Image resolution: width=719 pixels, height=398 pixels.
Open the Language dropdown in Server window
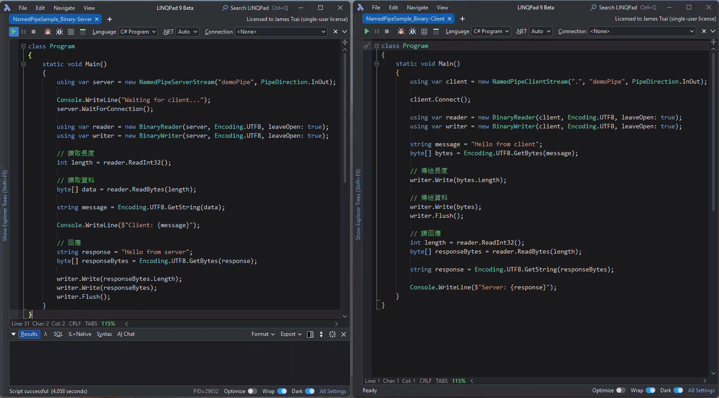(138, 32)
